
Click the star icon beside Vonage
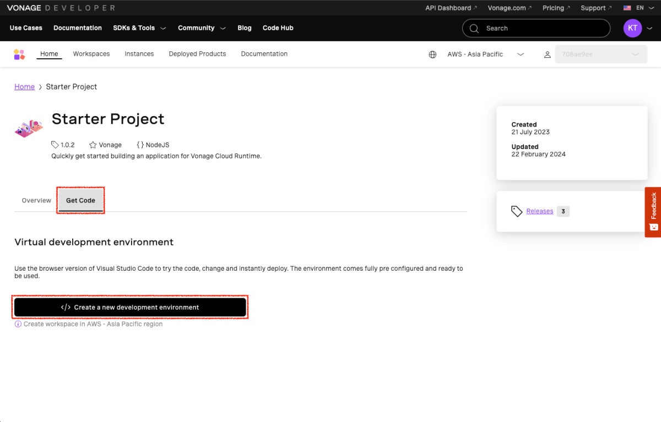click(93, 145)
